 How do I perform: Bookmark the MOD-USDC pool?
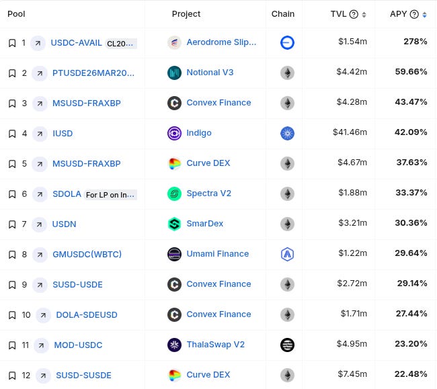click(x=12, y=345)
